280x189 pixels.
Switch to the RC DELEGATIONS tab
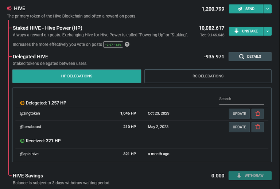(208, 76)
